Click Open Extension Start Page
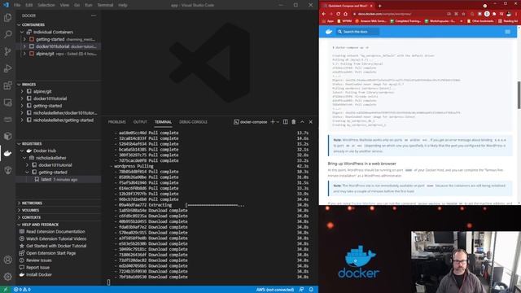 50,253
